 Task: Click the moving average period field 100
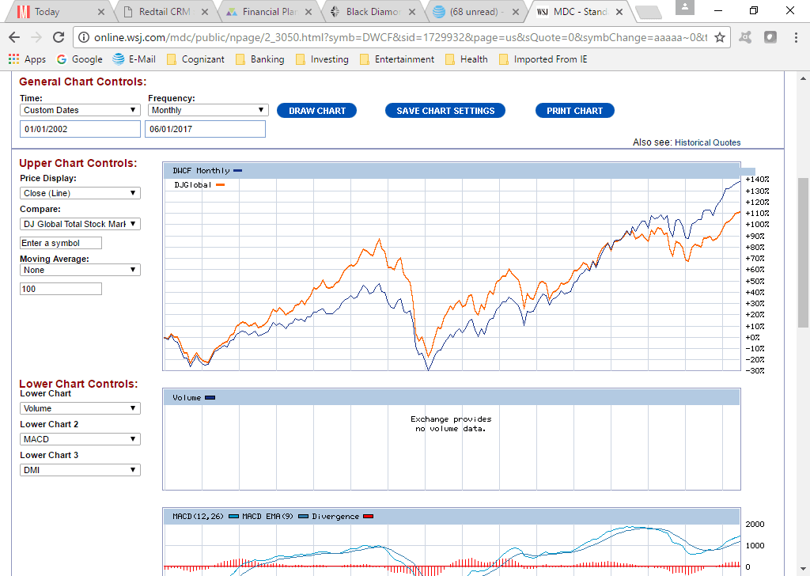(61, 290)
